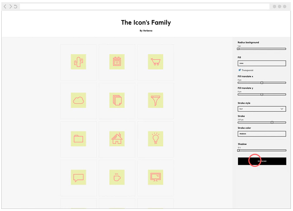Toggle the Transparent checkbox
Screen dimensions: 293x211
[240, 70]
